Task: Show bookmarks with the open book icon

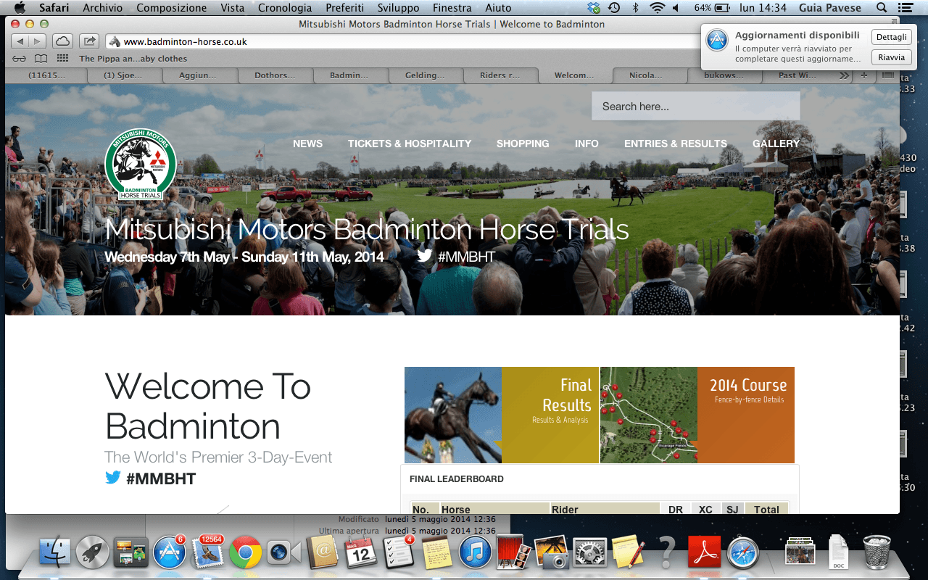Action: (x=41, y=59)
